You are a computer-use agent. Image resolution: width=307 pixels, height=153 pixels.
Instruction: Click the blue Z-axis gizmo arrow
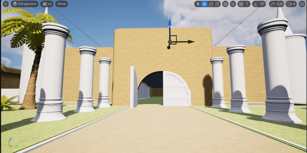tap(170, 24)
